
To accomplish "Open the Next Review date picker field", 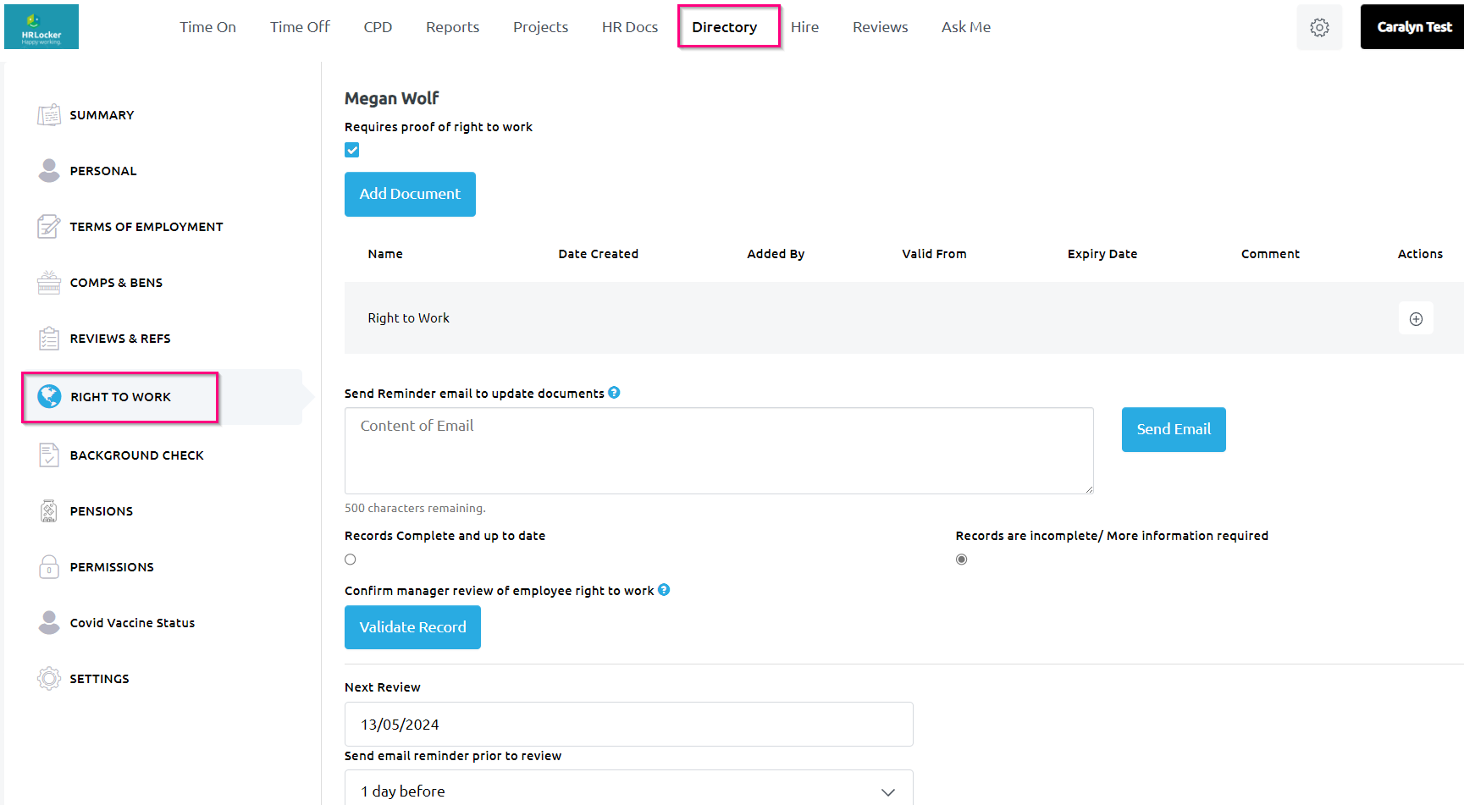I will click(628, 725).
